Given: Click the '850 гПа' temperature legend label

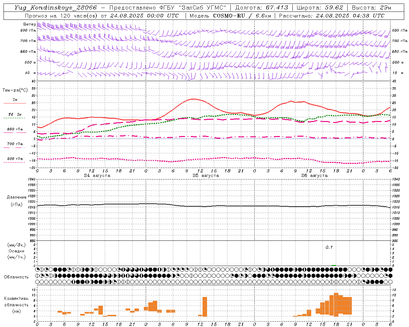Looking at the screenshot, I should pos(15,129).
